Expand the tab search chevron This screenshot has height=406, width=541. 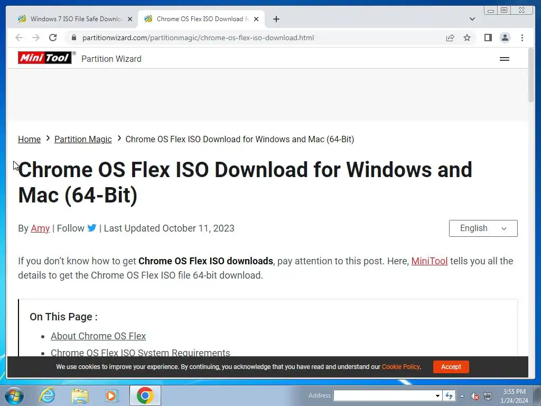click(x=472, y=19)
